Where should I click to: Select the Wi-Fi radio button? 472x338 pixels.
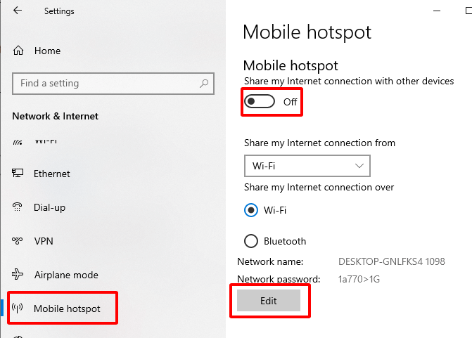click(251, 209)
